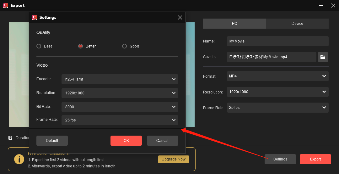Click the info icon in Free Edition notice

19,159
